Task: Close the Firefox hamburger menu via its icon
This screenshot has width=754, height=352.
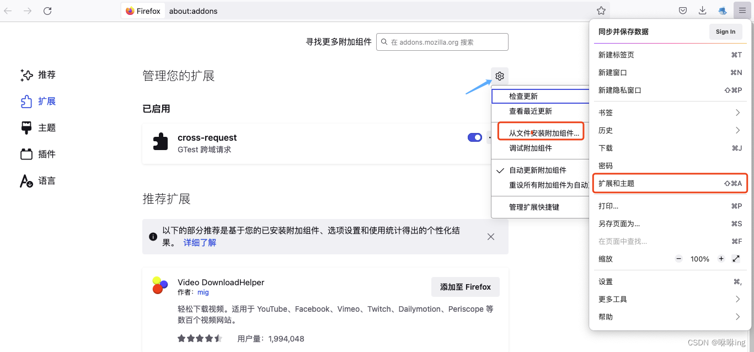Action: pyautogui.click(x=742, y=10)
